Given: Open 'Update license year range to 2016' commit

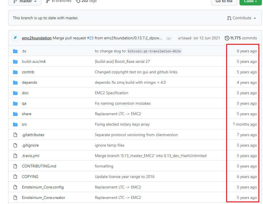Looking at the screenshot, I should (x=125, y=177).
